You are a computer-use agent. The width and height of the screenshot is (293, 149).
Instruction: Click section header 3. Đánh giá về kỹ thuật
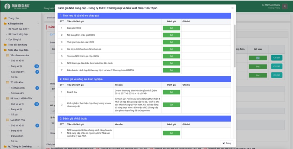[x=144, y=118]
